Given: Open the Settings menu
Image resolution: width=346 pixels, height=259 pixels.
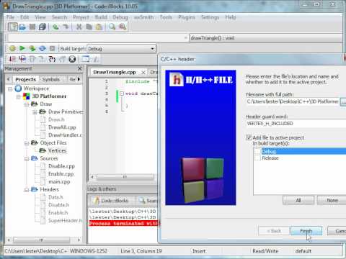Looking at the screenshot, I should [x=210, y=17].
